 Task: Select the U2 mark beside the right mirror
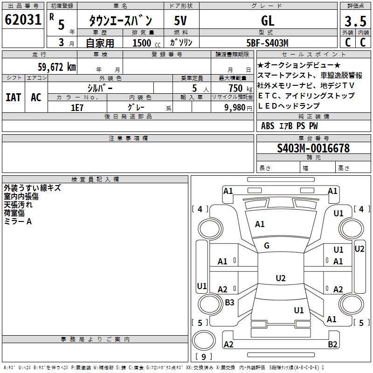point(359,249)
